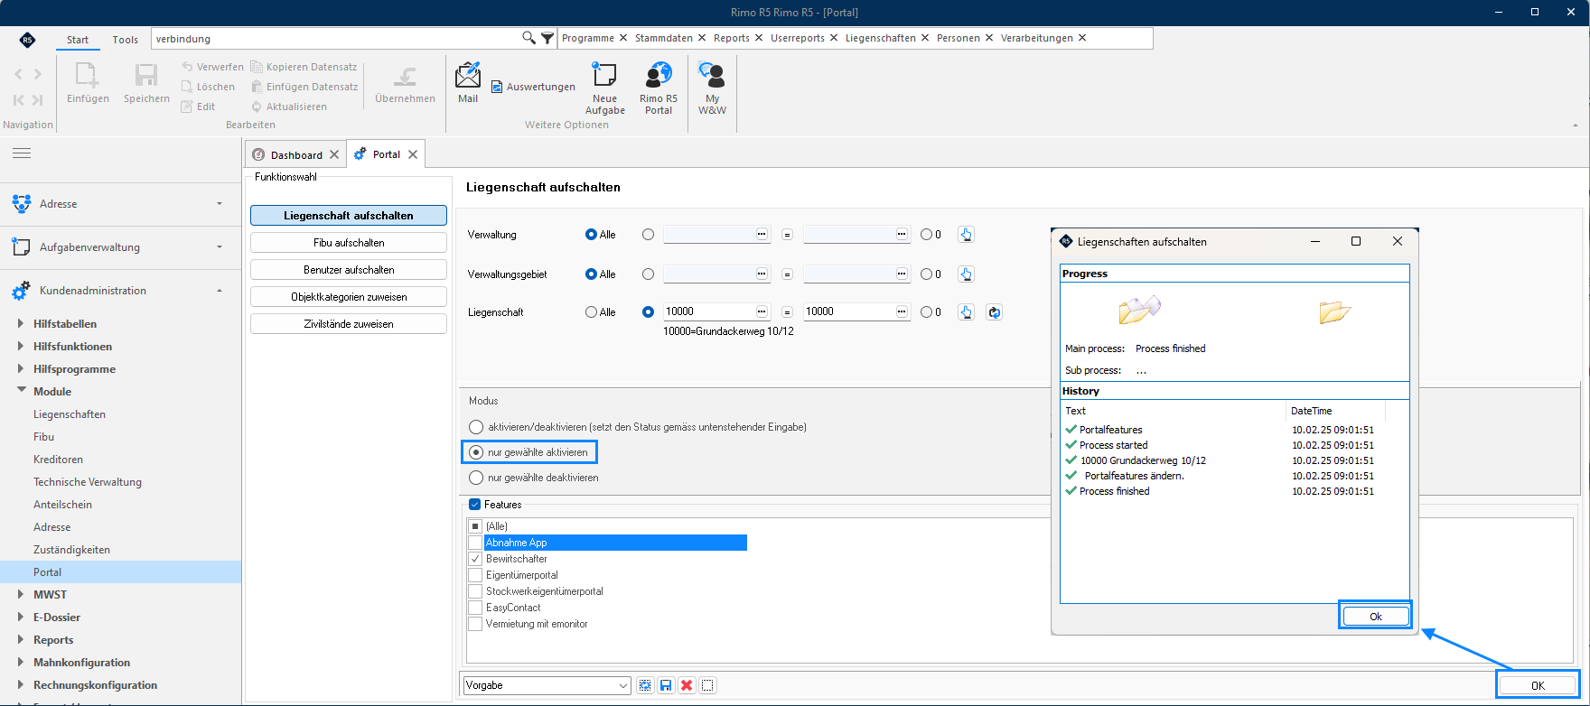Click the Rimo R5 logo button
This screenshot has height=706, width=1590.
[x=27, y=40]
